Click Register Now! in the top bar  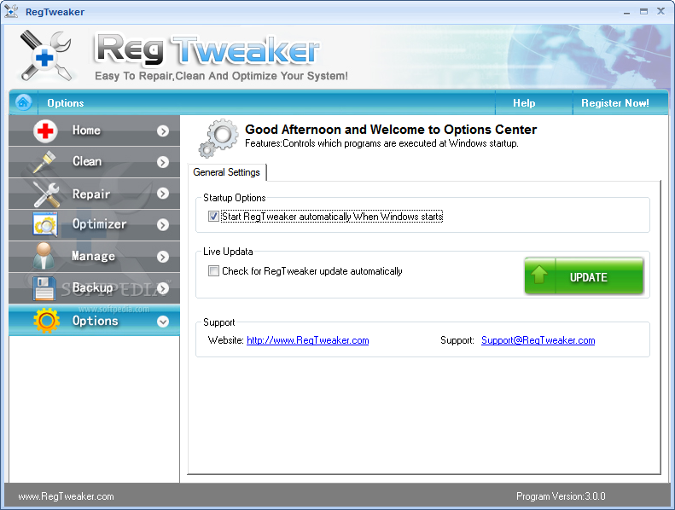tap(614, 103)
